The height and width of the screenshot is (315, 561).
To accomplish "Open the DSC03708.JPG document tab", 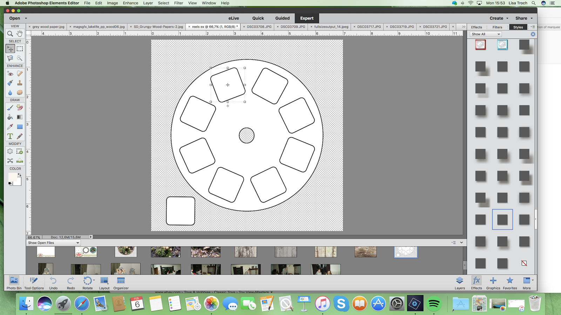I will [x=259, y=27].
